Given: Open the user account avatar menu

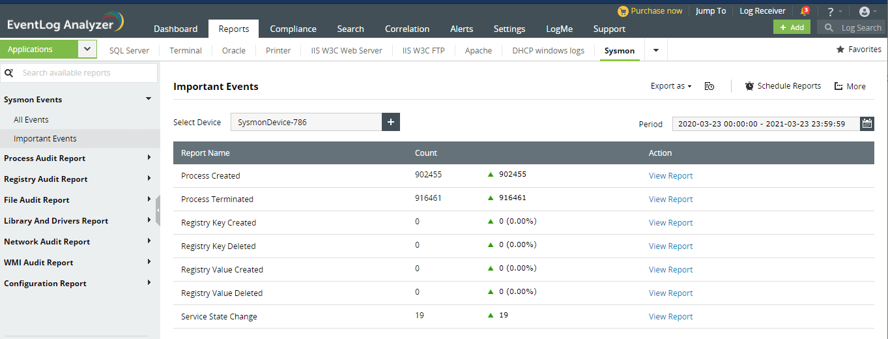Looking at the screenshot, I should click(865, 12).
